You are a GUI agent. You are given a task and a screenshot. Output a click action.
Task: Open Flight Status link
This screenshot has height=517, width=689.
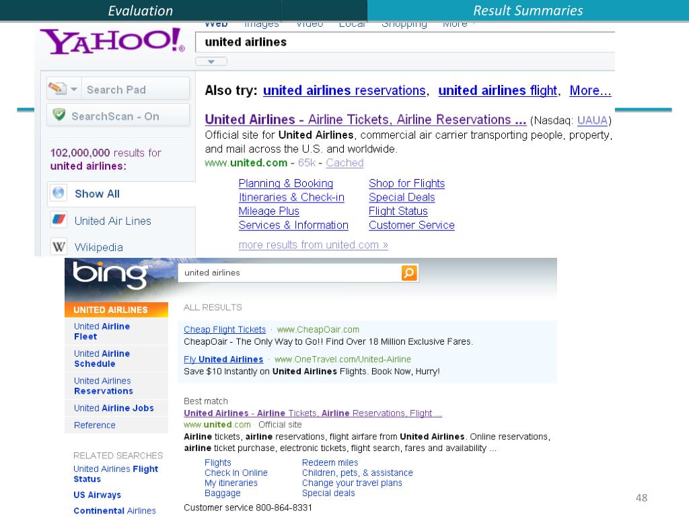pyautogui.click(x=398, y=211)
